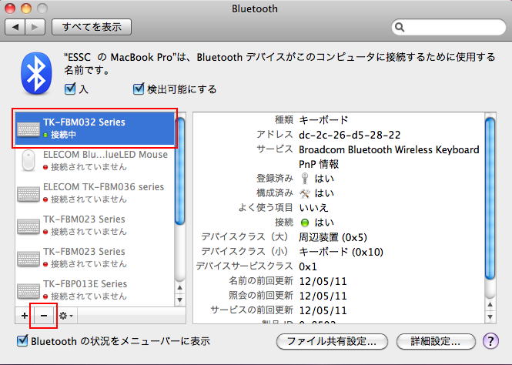Open ファイル共有設定... button

[332, 341]
